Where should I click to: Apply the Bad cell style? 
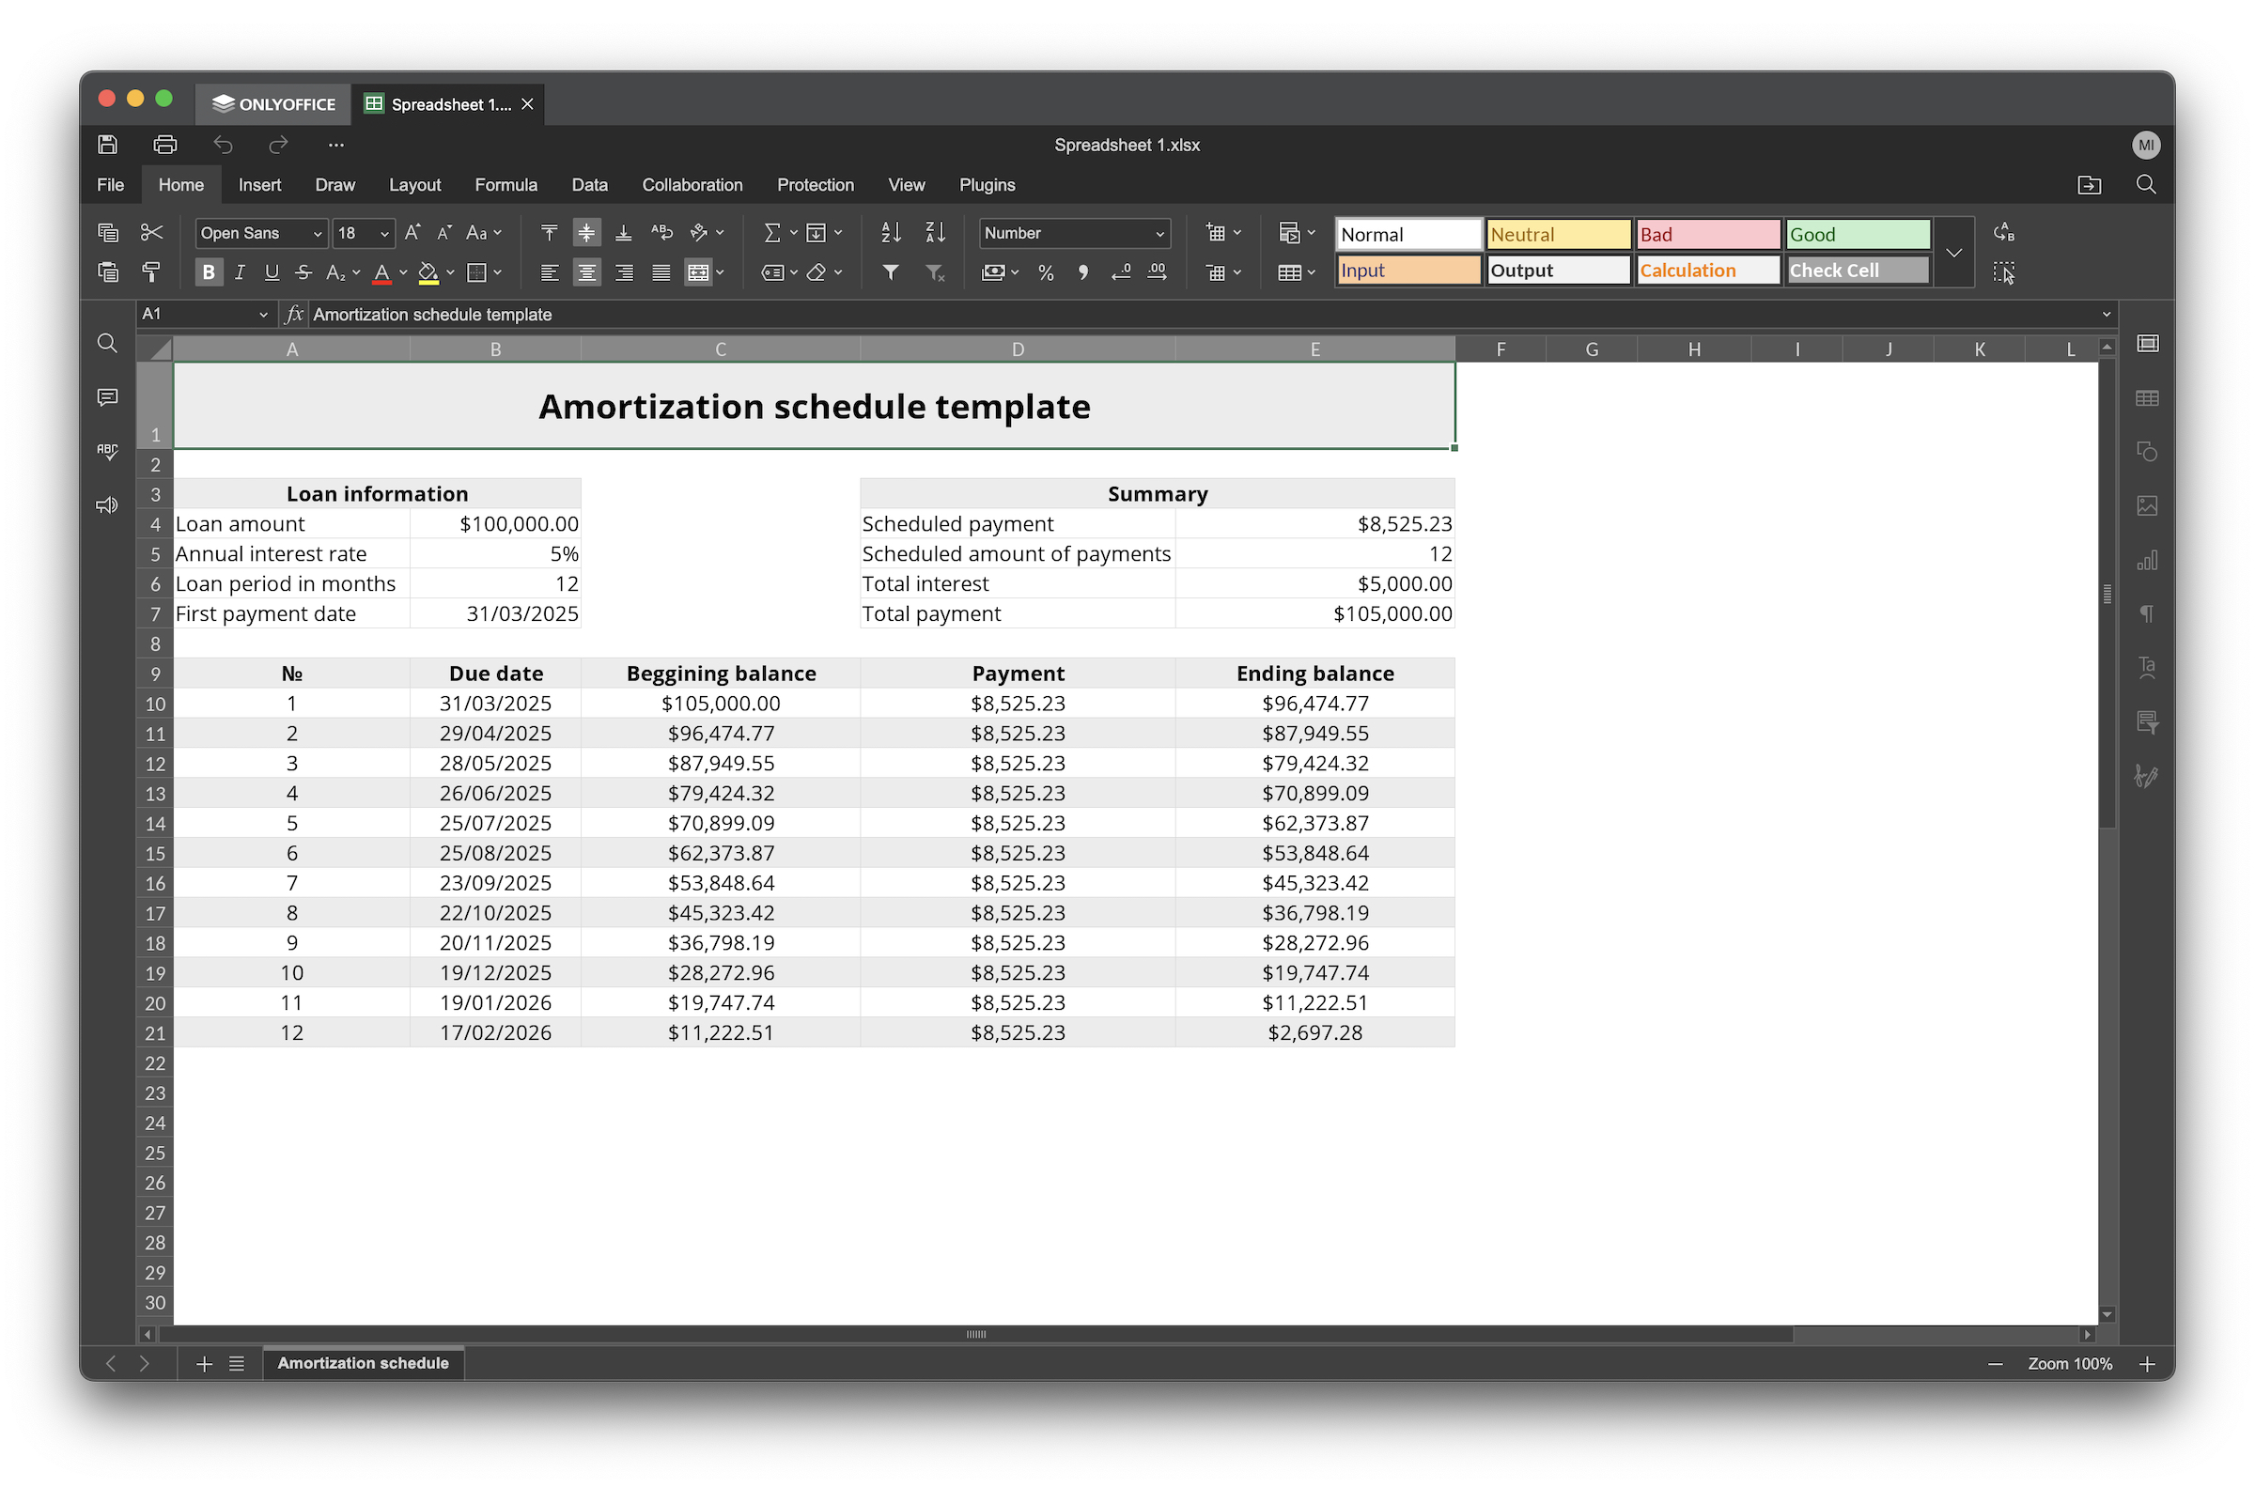click(1707, 234)
